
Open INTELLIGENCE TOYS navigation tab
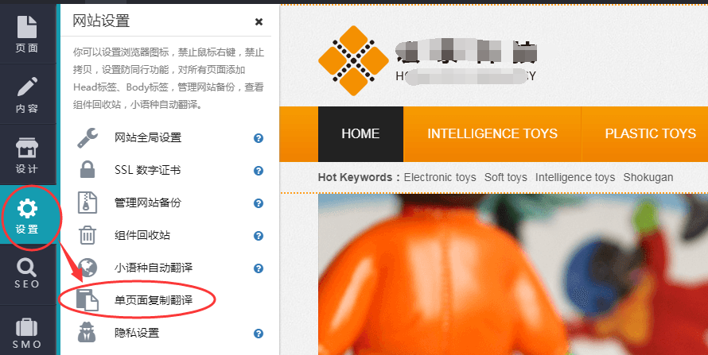[492, 133]
